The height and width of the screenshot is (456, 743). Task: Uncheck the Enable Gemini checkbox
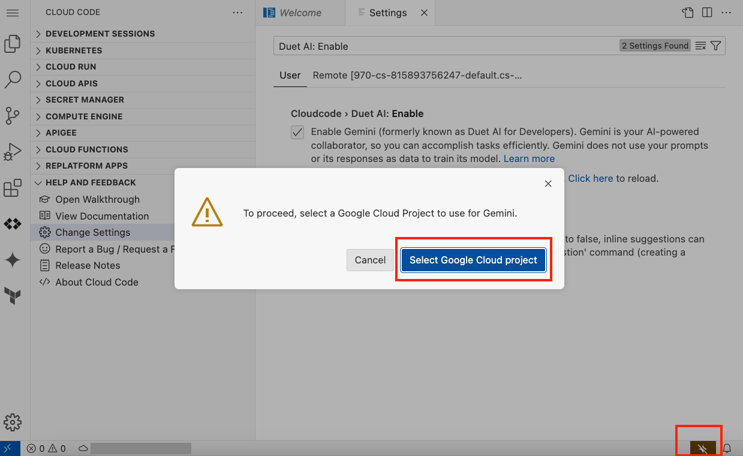click(x=297, y=132)
